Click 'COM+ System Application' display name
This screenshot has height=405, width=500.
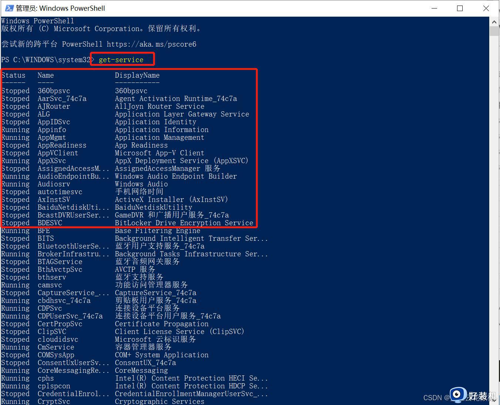click(x=162, y=355)
